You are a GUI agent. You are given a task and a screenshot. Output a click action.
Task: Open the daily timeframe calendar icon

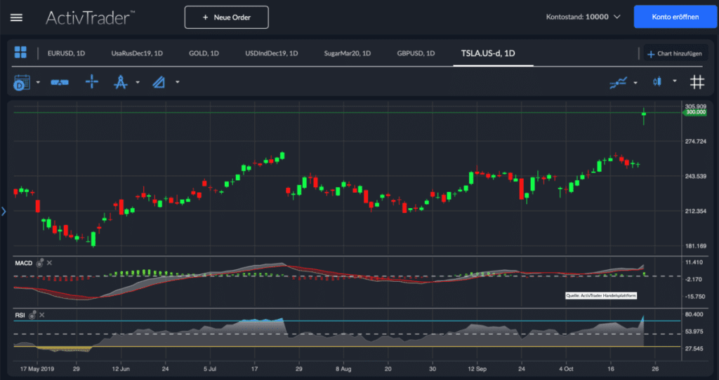21,83
